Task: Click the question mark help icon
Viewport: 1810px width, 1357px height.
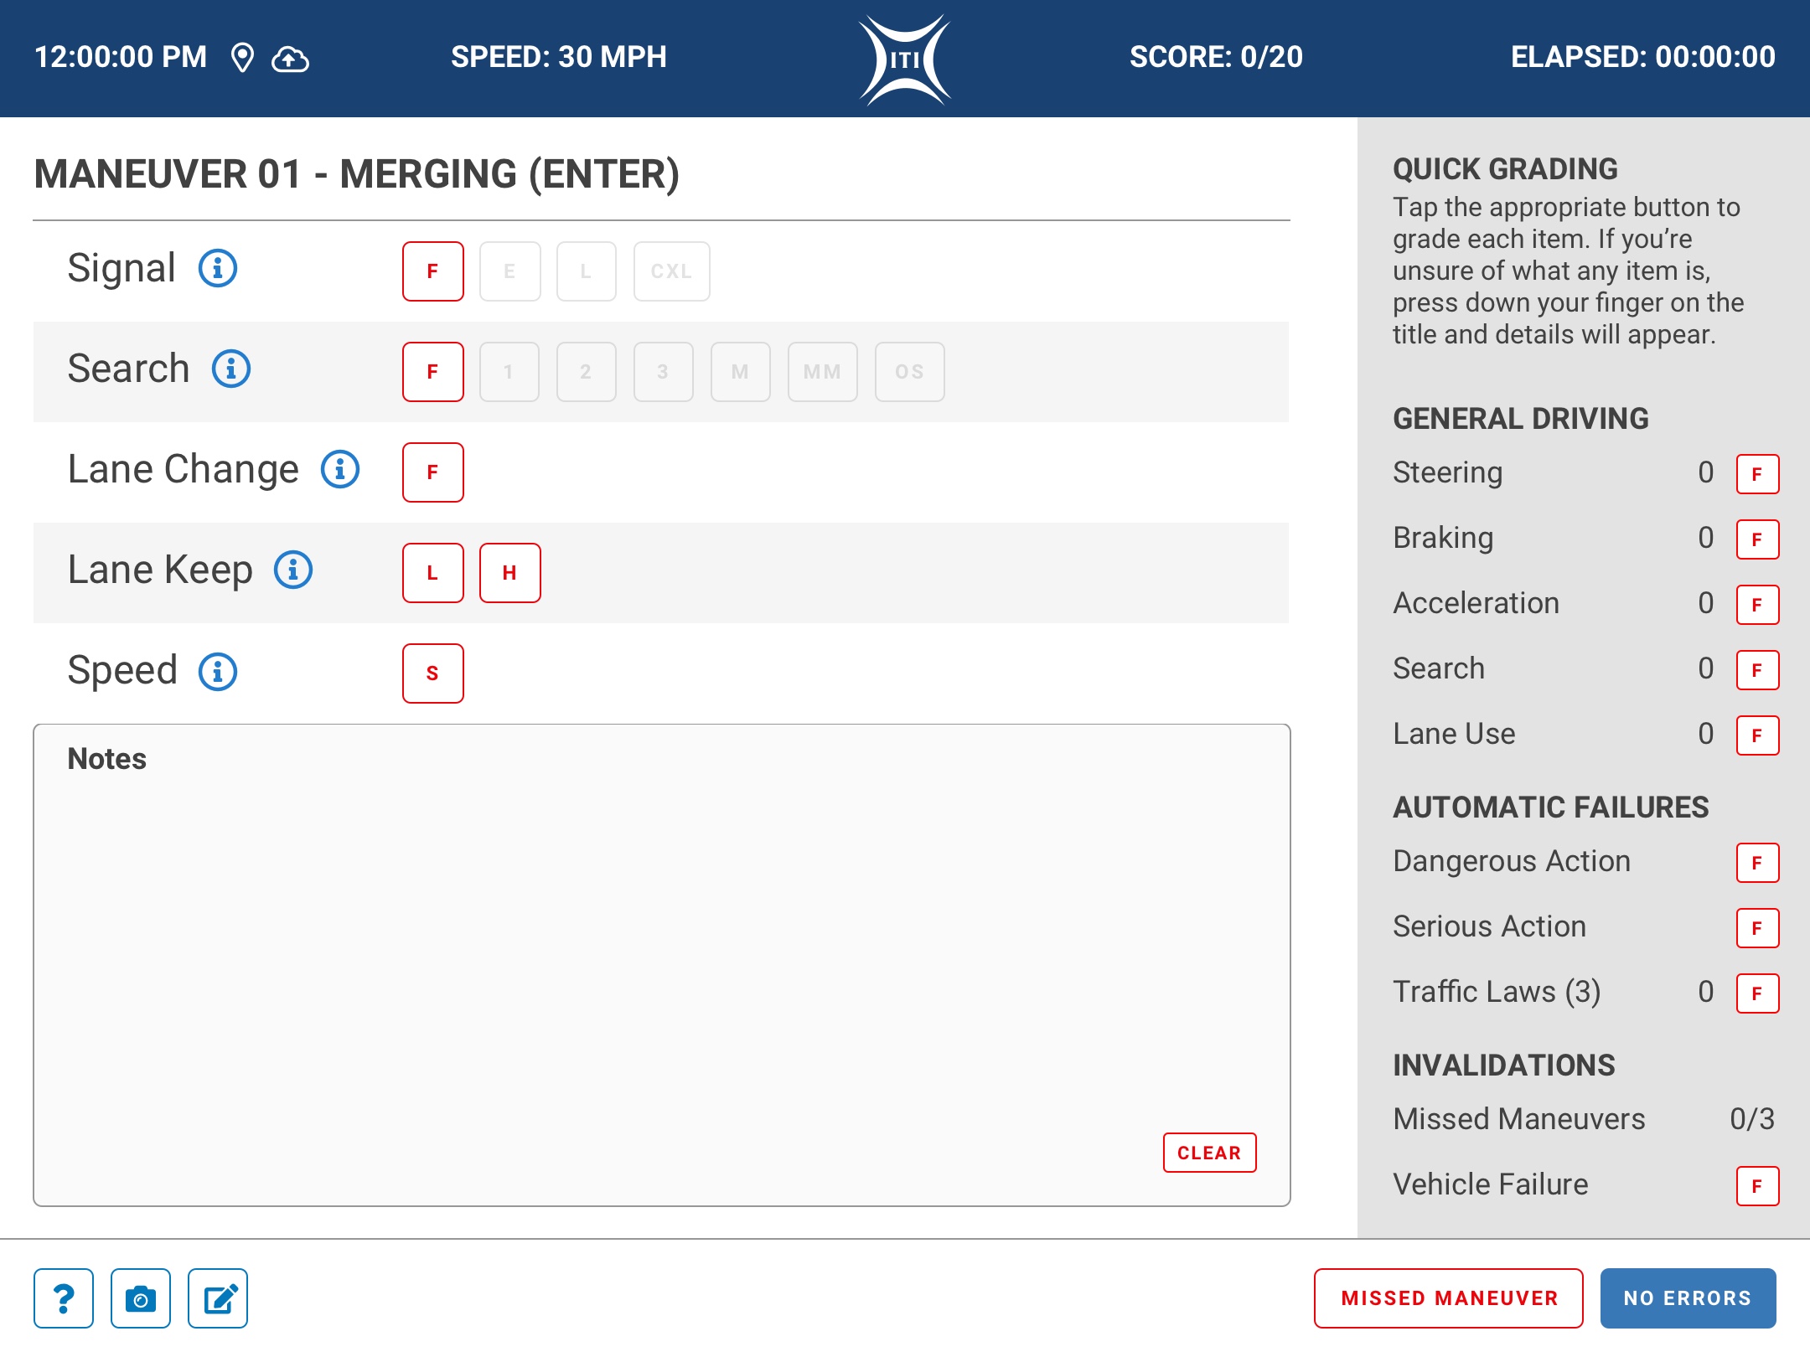Action: pyautogui.click(x=64, y=1298)
